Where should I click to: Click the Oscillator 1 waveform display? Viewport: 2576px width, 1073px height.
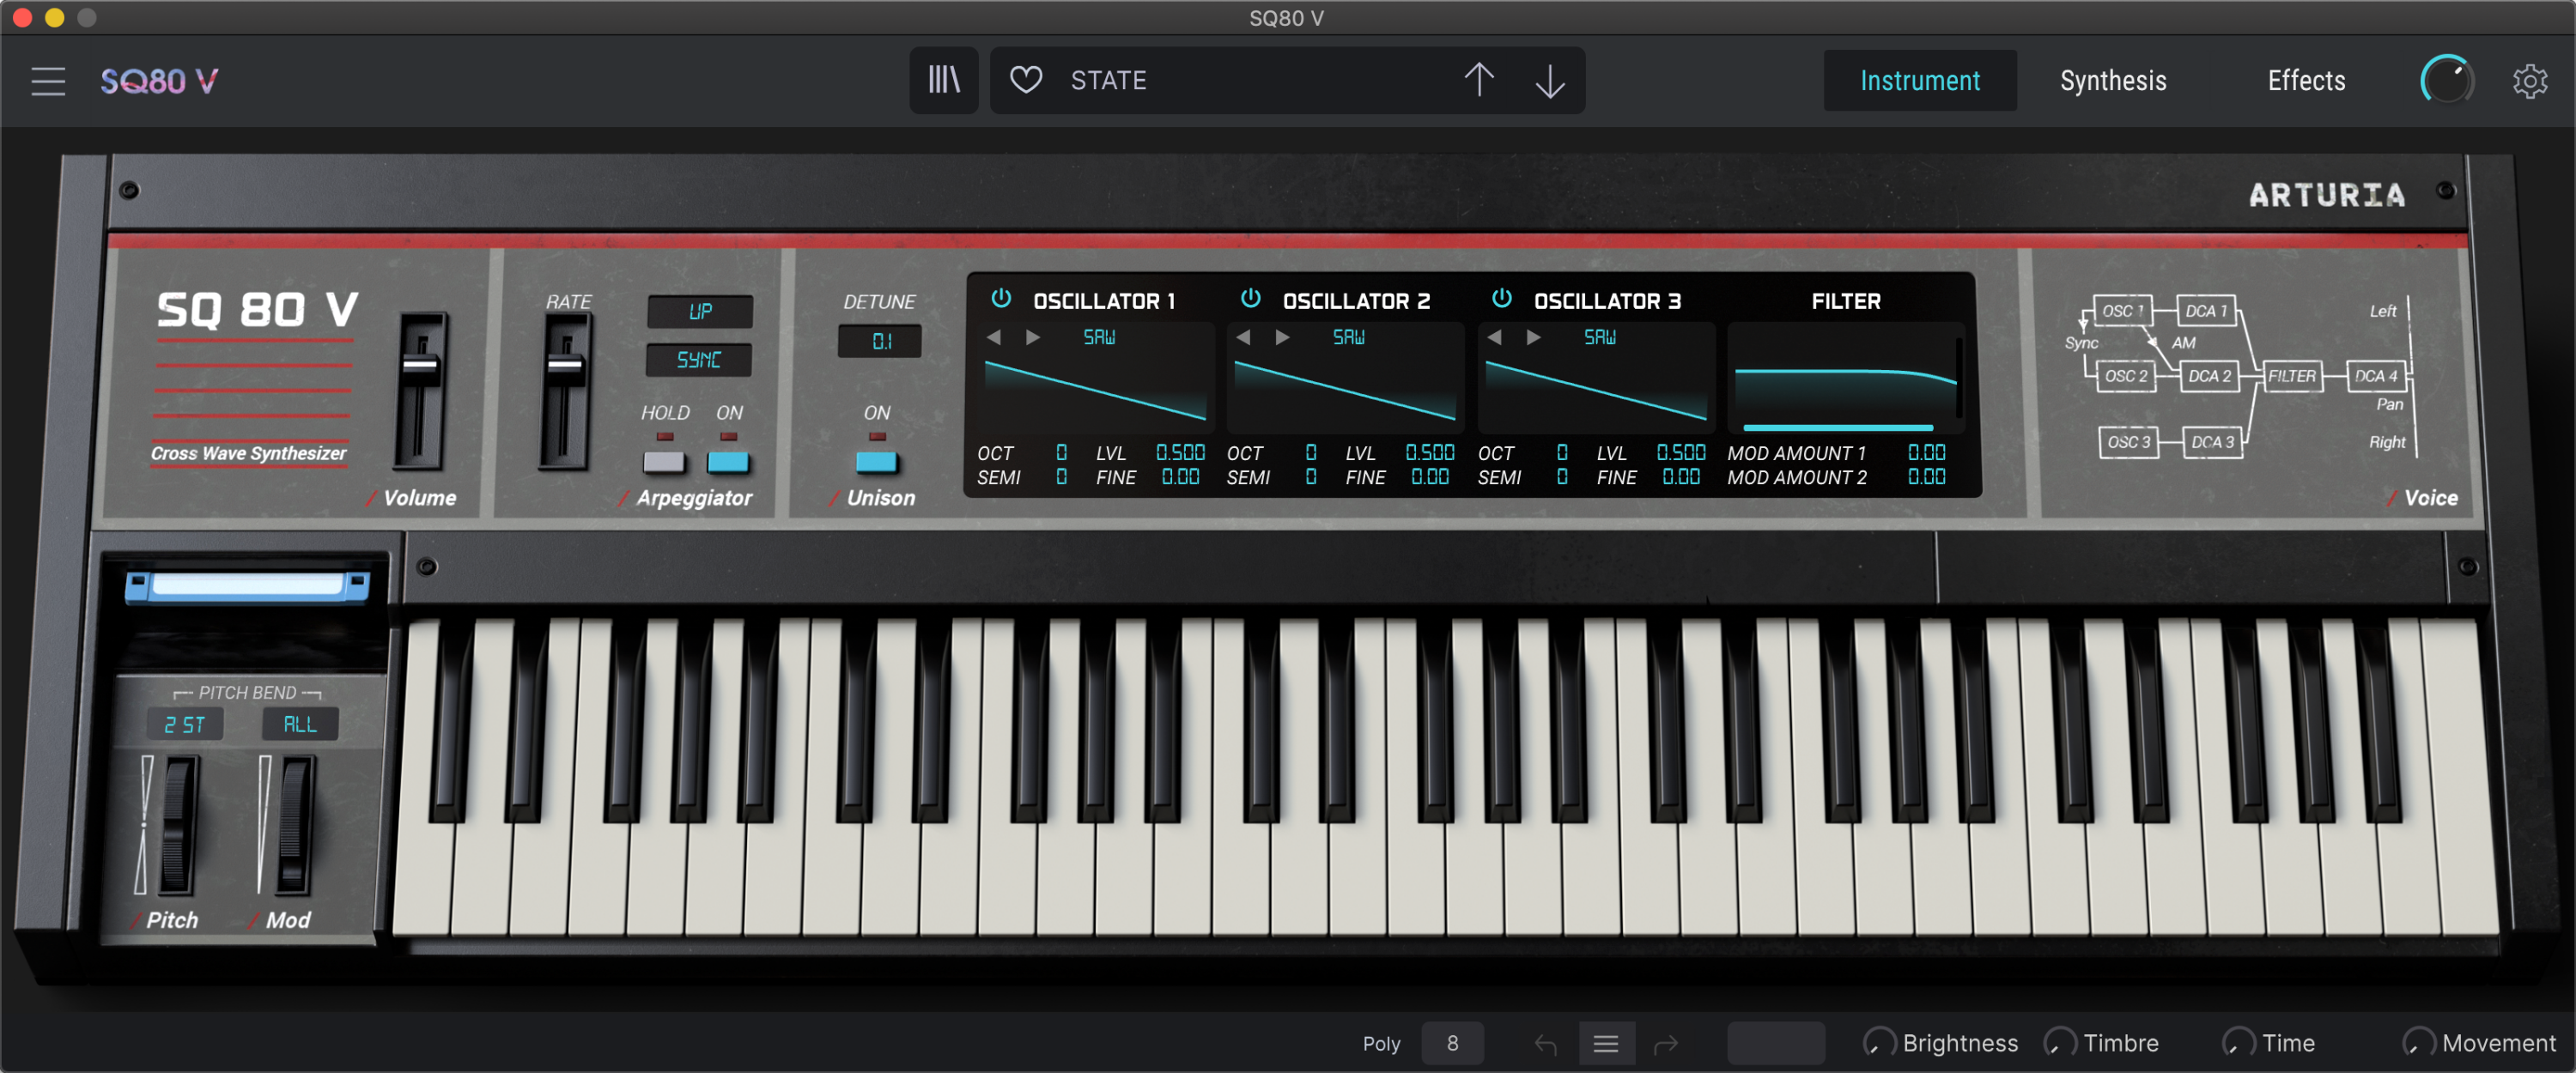[x=1095, y=390]
